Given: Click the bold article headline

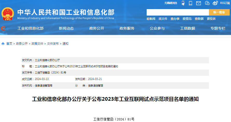Looking at the screenshot, I should pos(115,99).
